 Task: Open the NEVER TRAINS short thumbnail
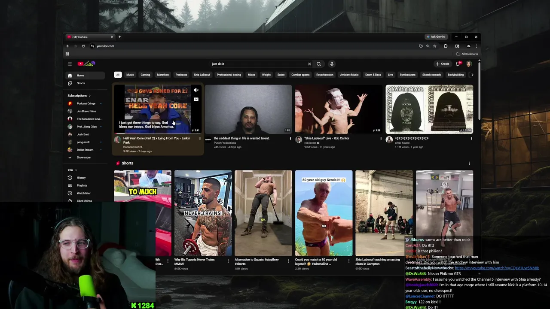click(x=203, y=213)
